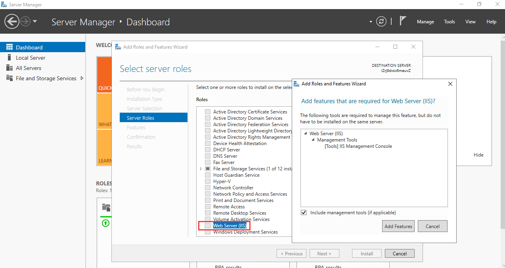Click the Dashboard grid icon in sidebar

click(10, 47)
